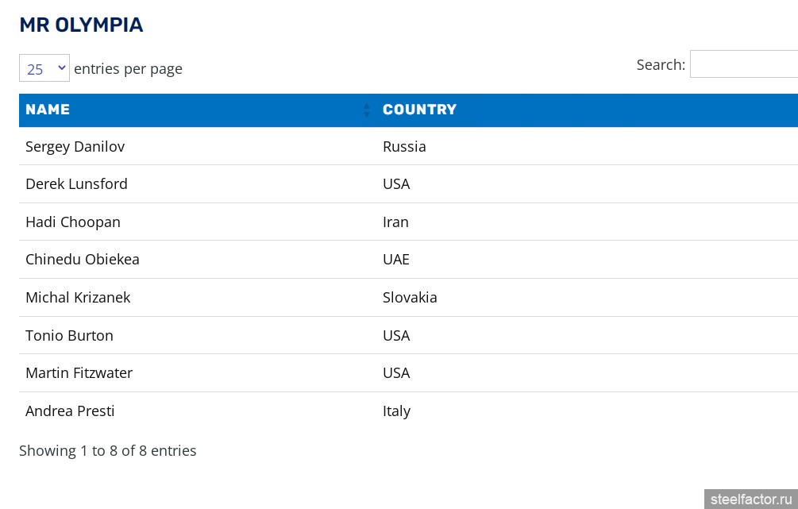Click the Andrea Presti entry
This screenshot has height=509, width=798.
(70, 411)
